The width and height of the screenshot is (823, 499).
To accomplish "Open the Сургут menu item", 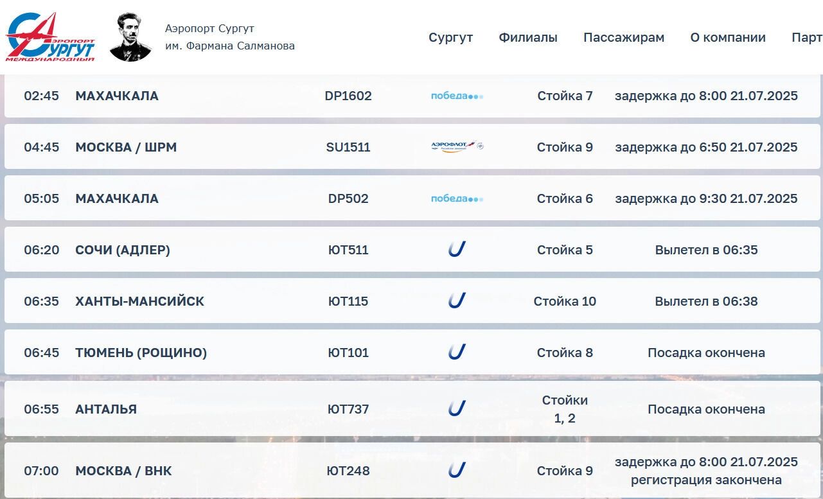I will (451, 37).
